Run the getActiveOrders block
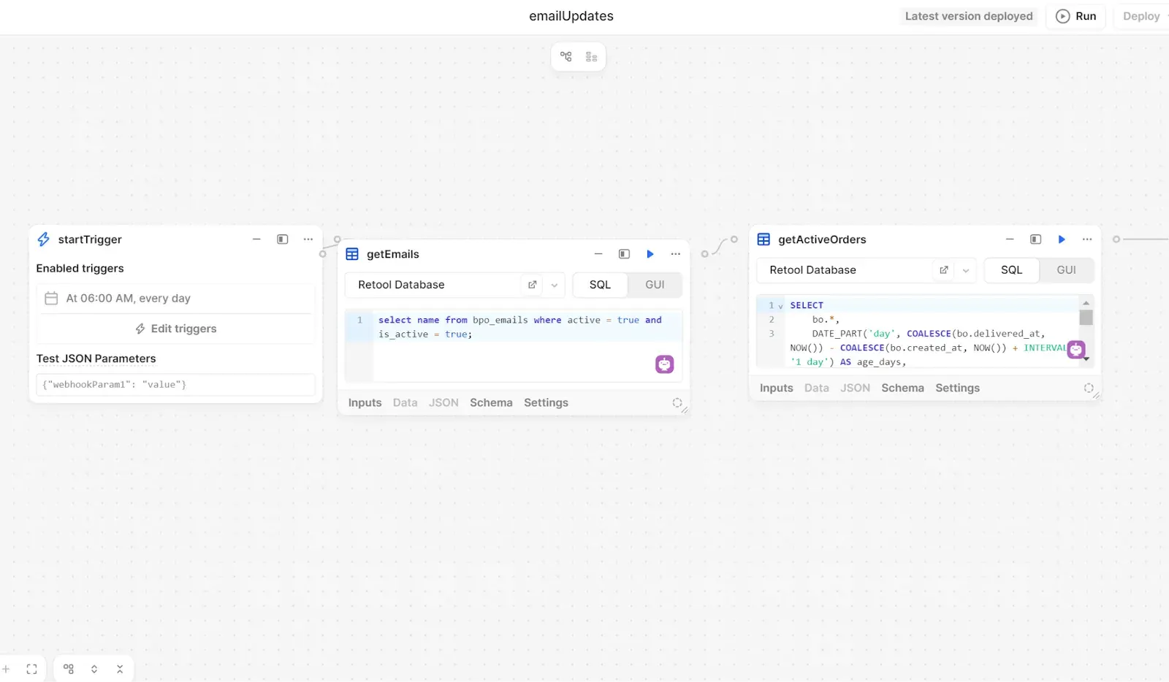Screen dimensions: 1169x682 point(1062,240)
